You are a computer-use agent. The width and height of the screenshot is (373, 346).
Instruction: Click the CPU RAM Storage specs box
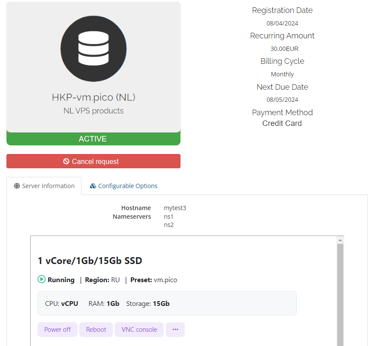[167, 303]
